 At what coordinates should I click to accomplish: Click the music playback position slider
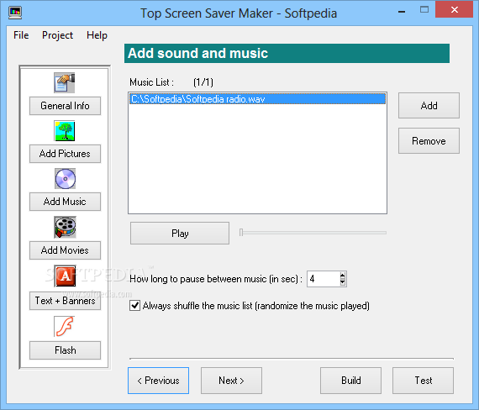[x=313, y=233]
